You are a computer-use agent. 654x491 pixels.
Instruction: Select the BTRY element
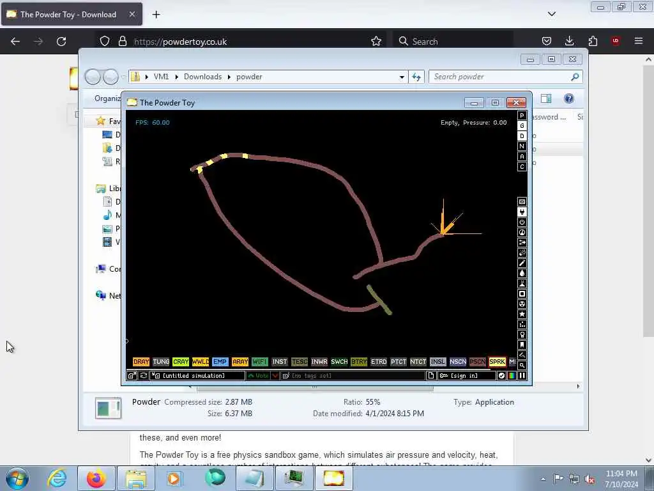point(359,362)
